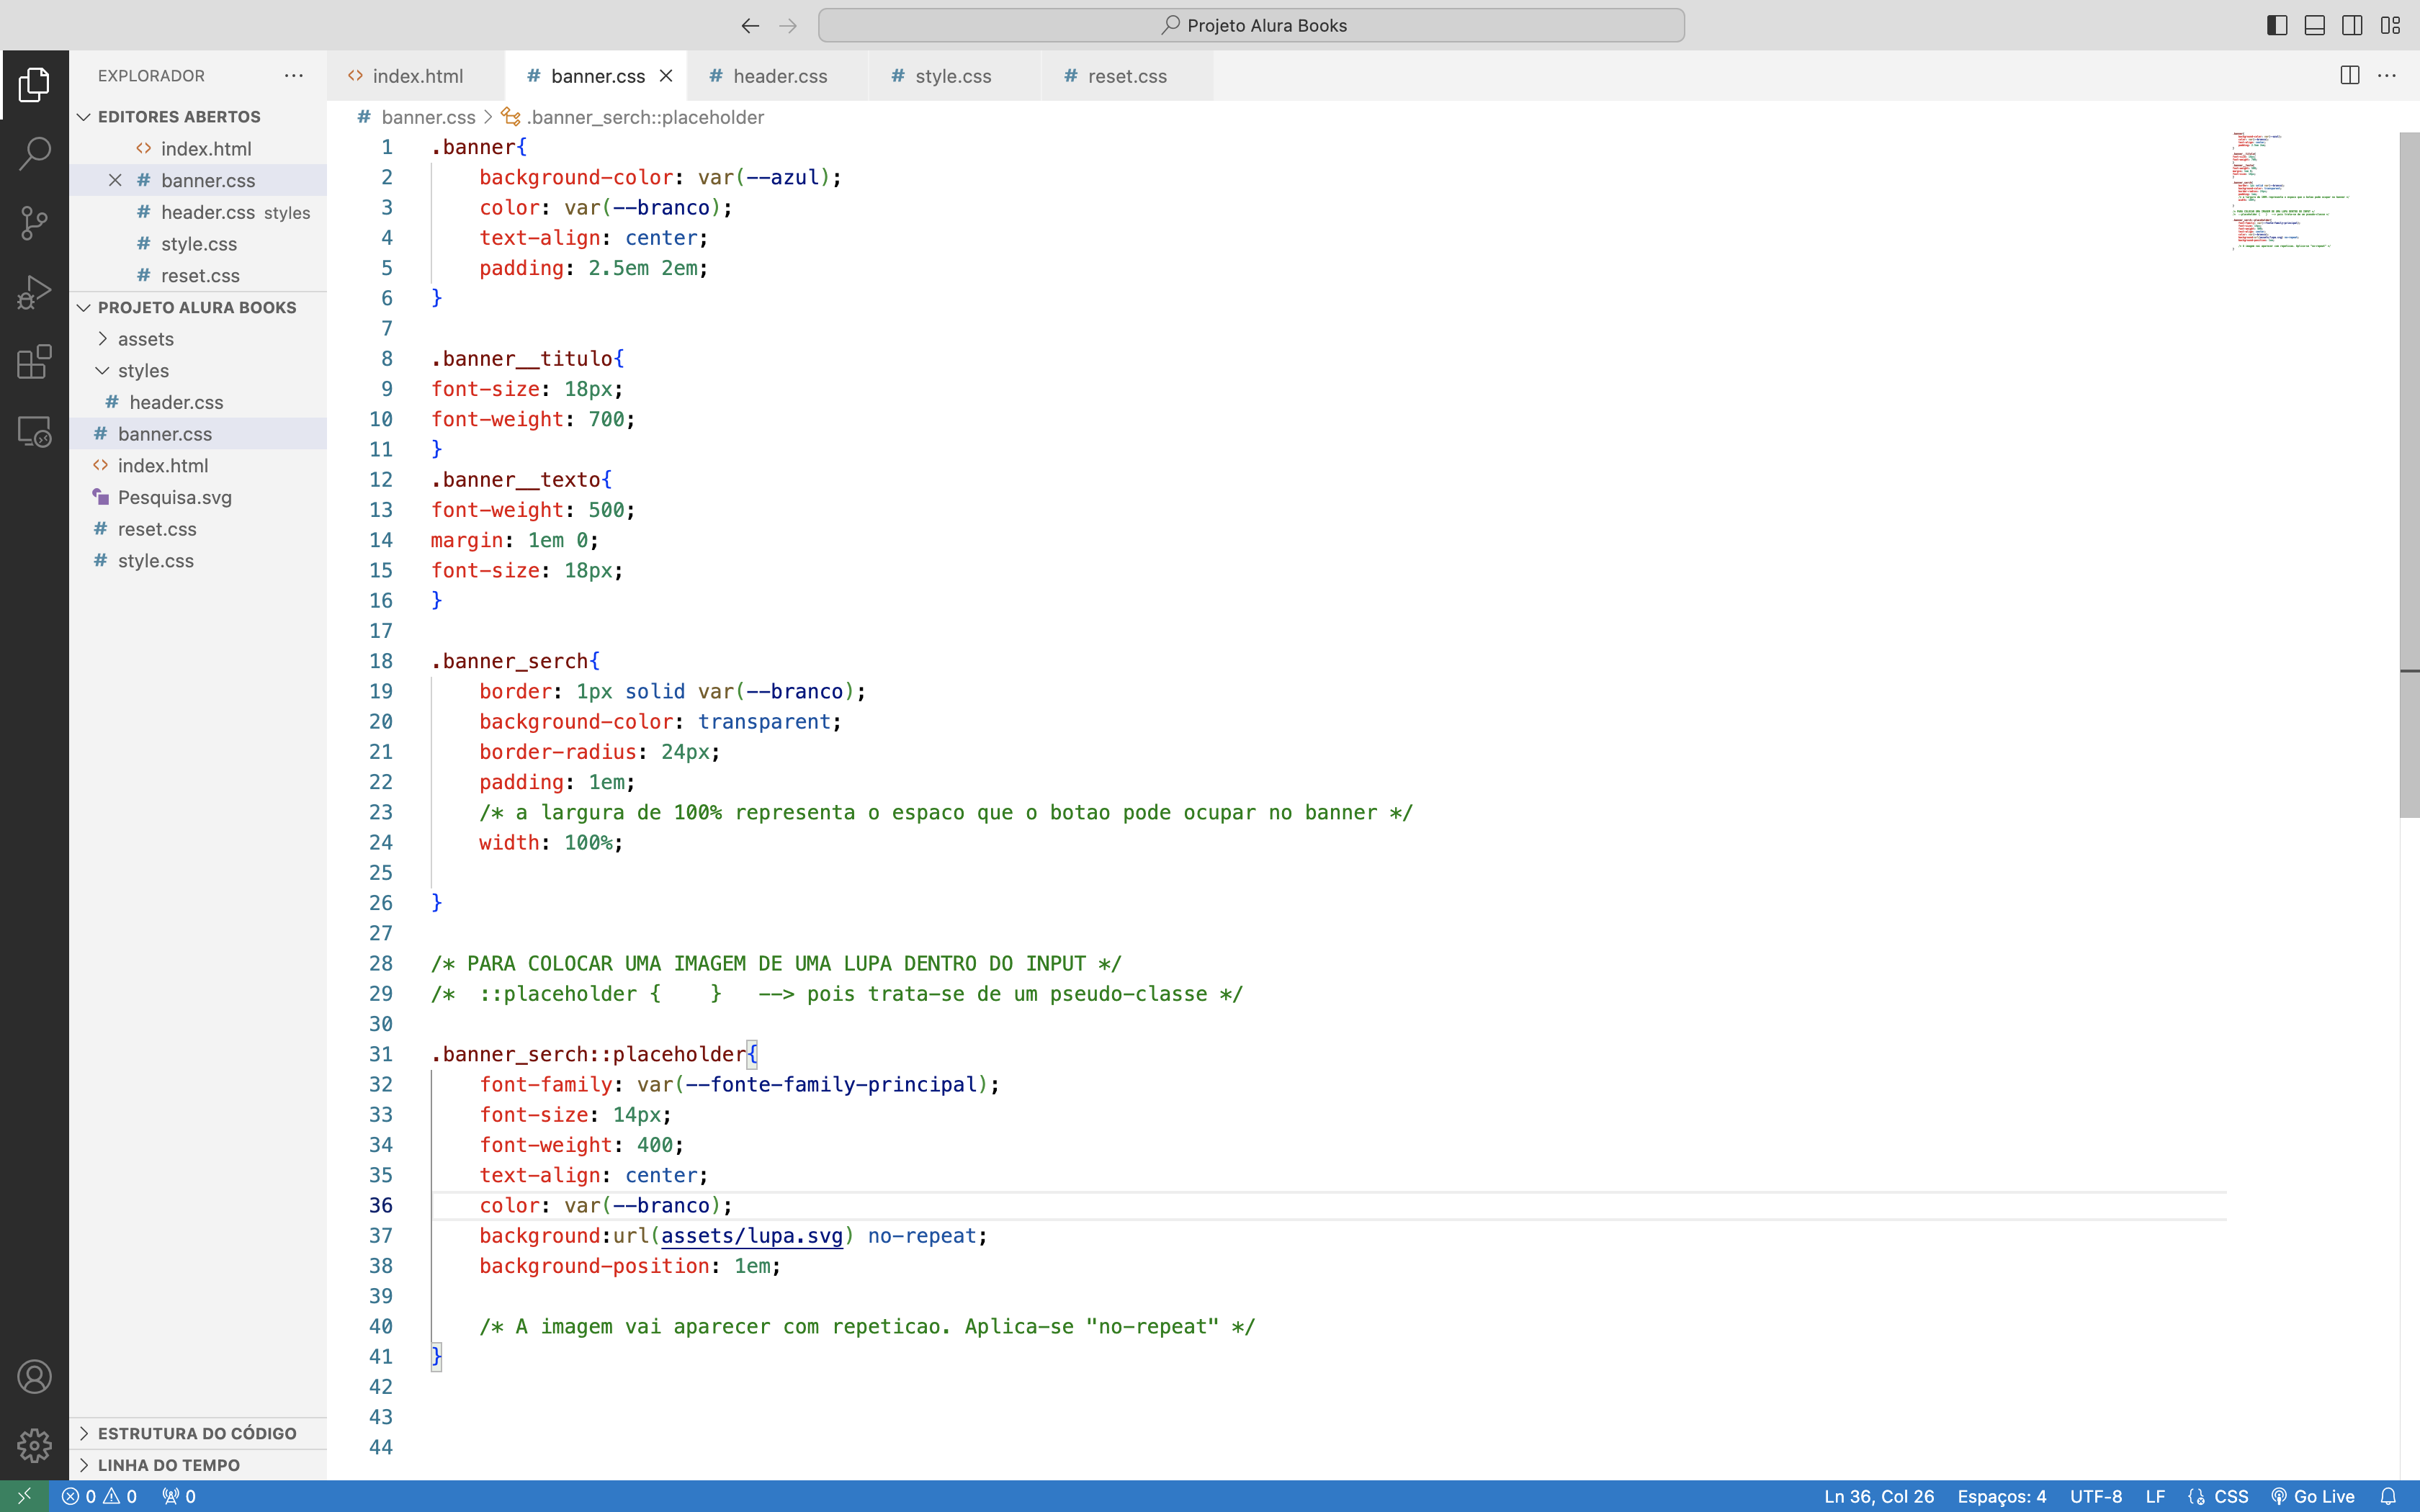The image size is (2420, 1512).
Task: Navigate back with the arrow button
Action: coord(750,25)
